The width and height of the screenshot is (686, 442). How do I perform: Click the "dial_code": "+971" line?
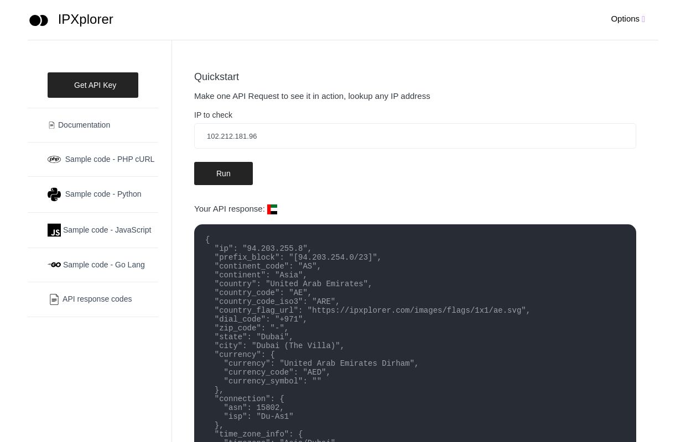pyautogui.click(x=261, y=319)
